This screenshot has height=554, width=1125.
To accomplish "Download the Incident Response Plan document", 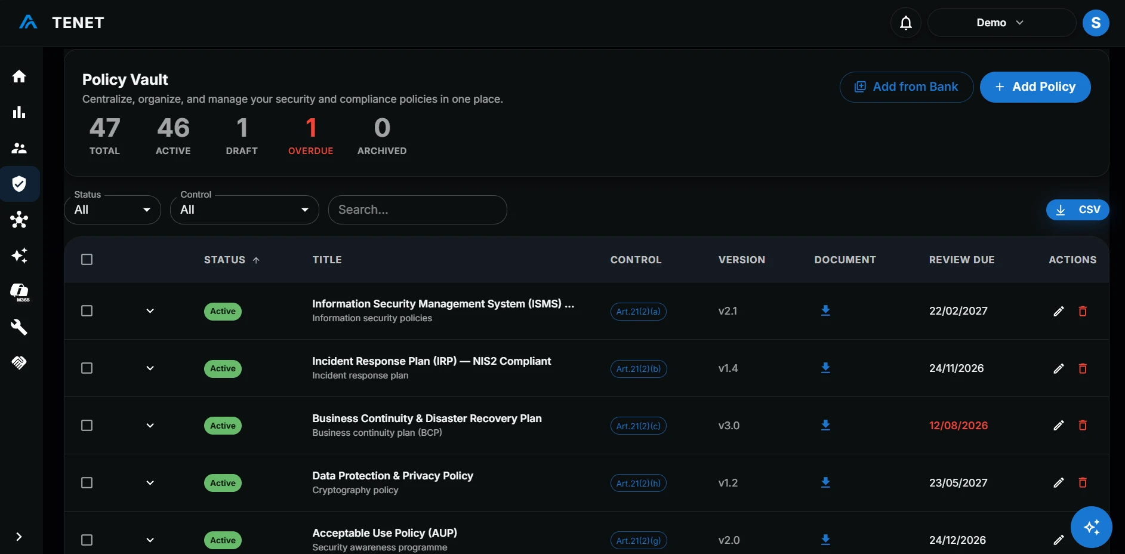I will pos(825,368).
